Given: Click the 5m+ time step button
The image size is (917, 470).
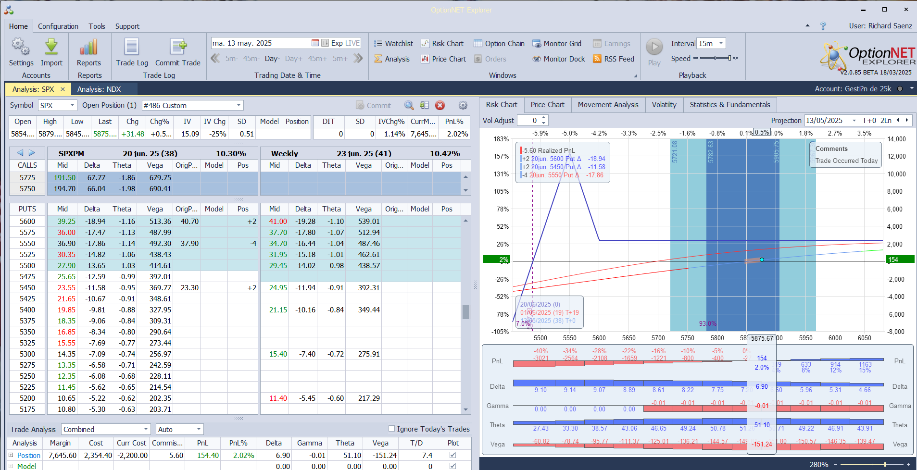Looking at the screenshot, I should coord(340,59).
